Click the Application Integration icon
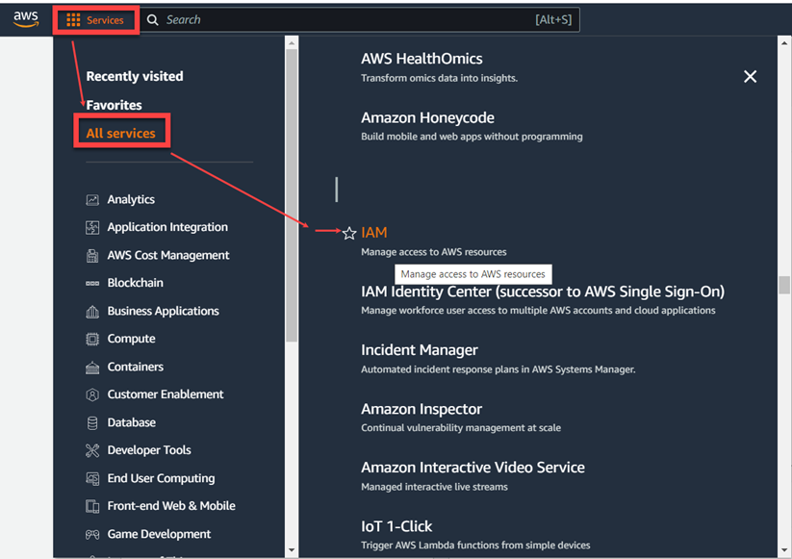792x559 pixels. point(92,228)
